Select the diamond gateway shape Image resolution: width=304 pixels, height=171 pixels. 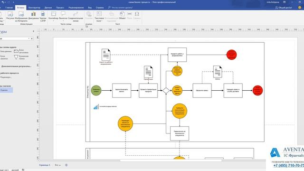click(x=166, y=91)
